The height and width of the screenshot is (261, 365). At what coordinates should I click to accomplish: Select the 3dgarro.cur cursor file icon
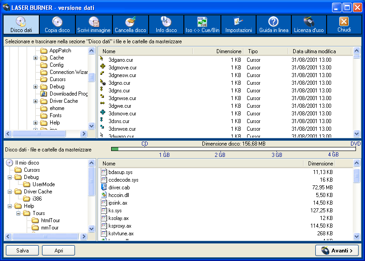[102, 58]
